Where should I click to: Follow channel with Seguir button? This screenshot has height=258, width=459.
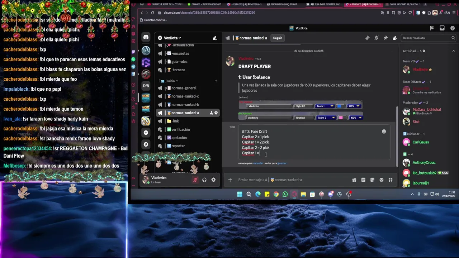point(278,38)
